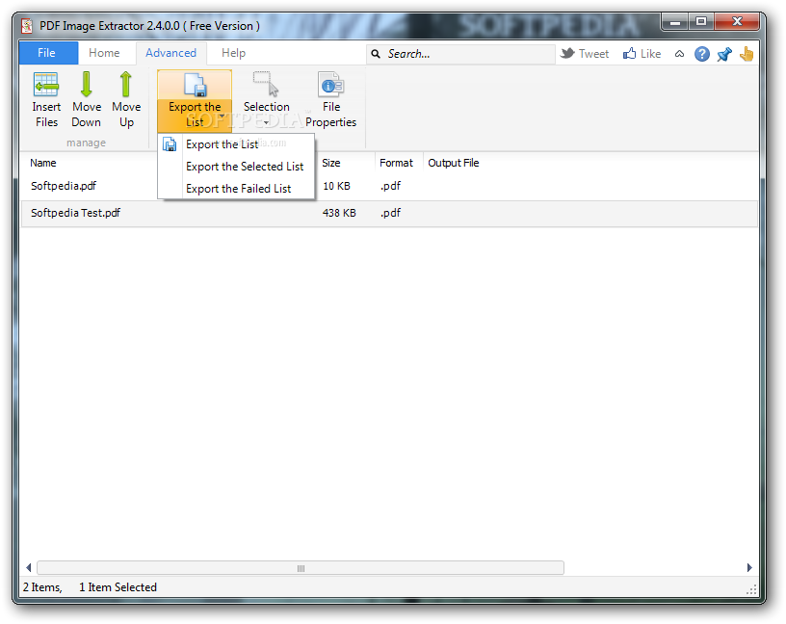Image resolution: width=786 pixels, height=624 pixels.
Task: Click the Insert Files icon
Action: [46, 84]
